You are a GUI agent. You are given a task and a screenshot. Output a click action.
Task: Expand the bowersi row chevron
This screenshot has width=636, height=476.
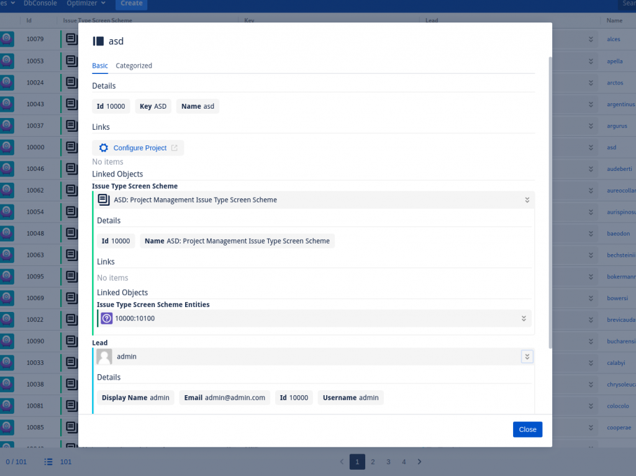(591, 298)
